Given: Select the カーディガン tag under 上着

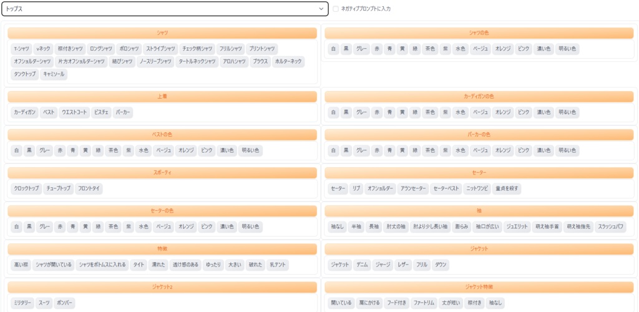Looking at the screenshot, I should pyautogui.click(x=24, y=112).
